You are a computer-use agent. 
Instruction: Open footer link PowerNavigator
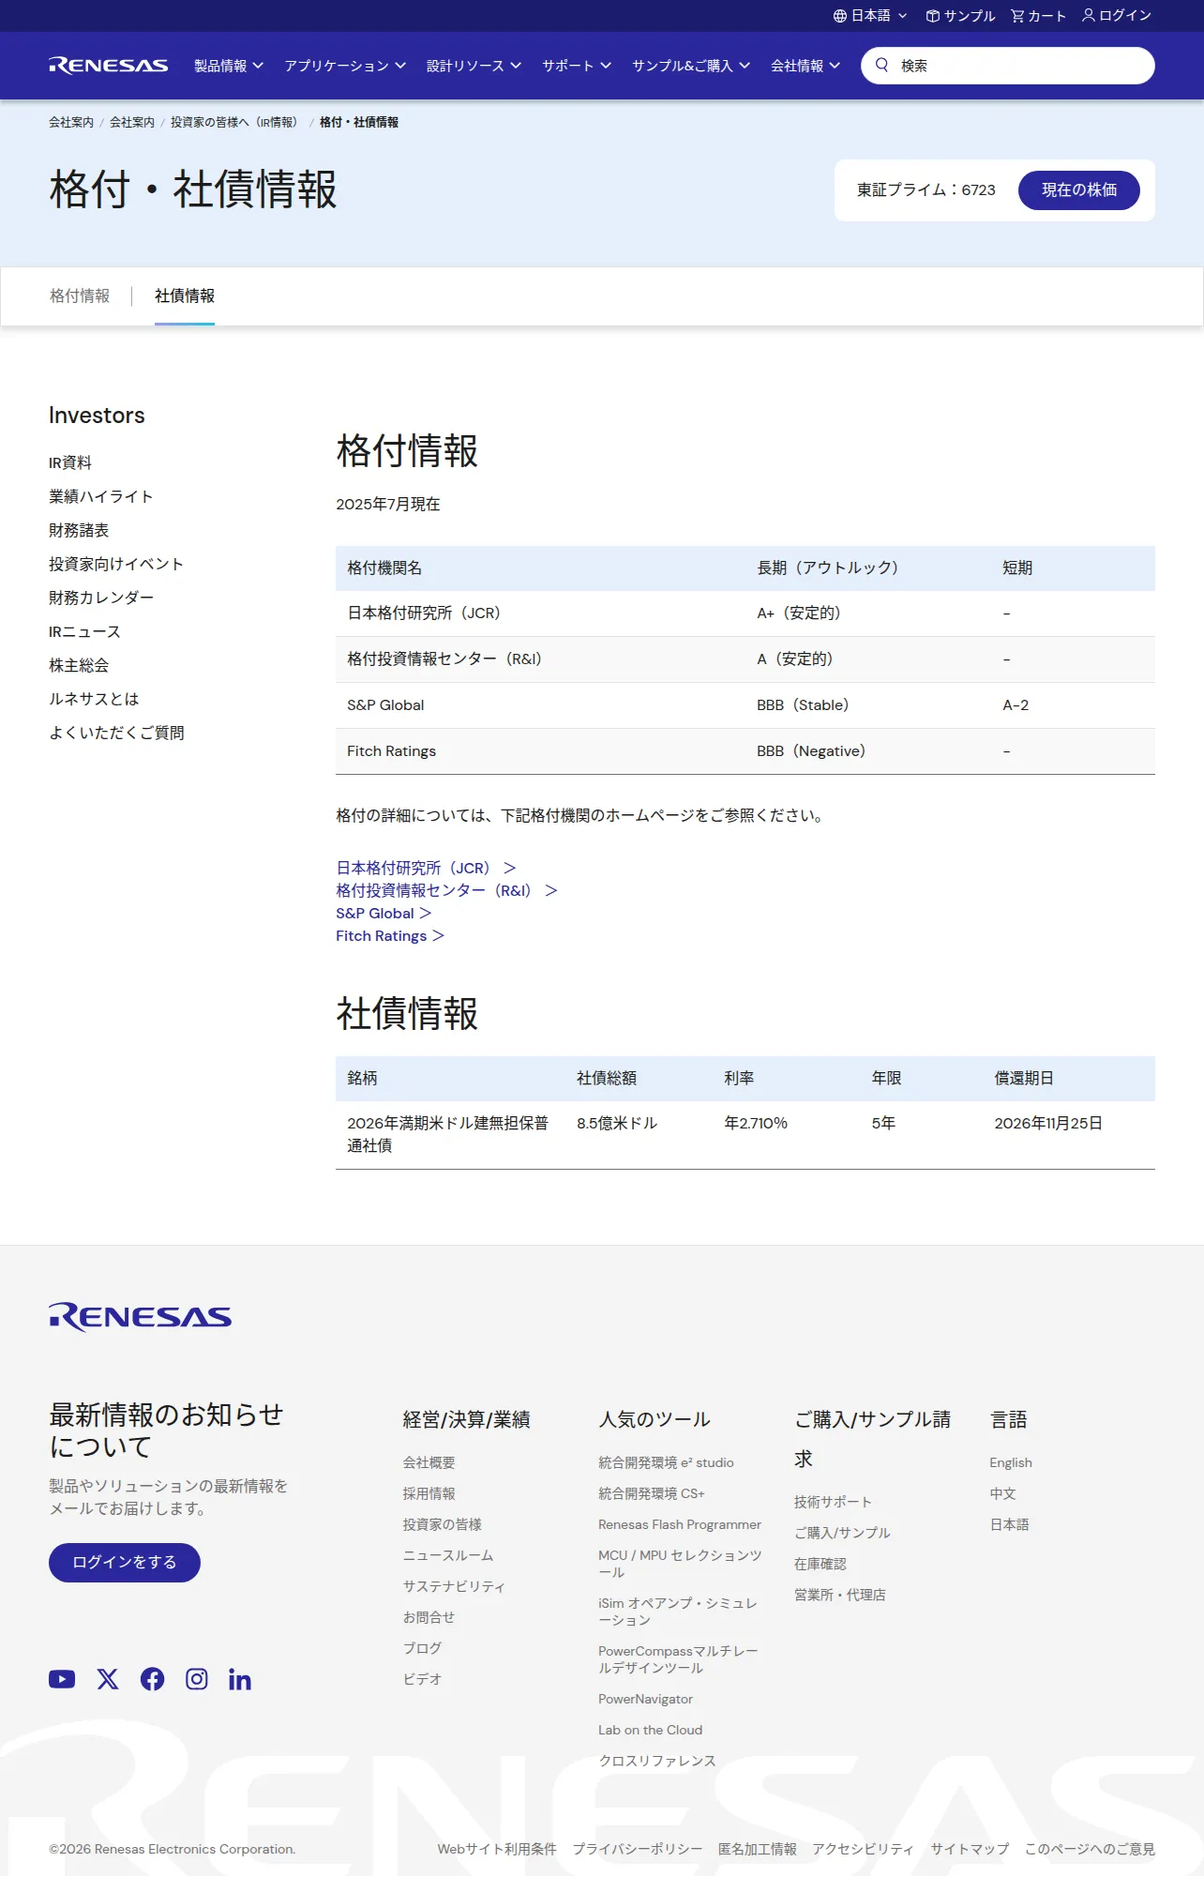point(646,1700)
